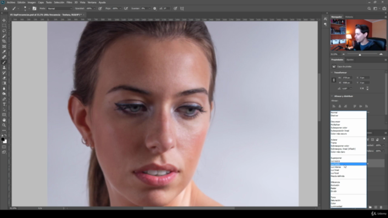Open layer opacity dropdown in layers panel
Screen dimensions: 388x218
[384, 145]
